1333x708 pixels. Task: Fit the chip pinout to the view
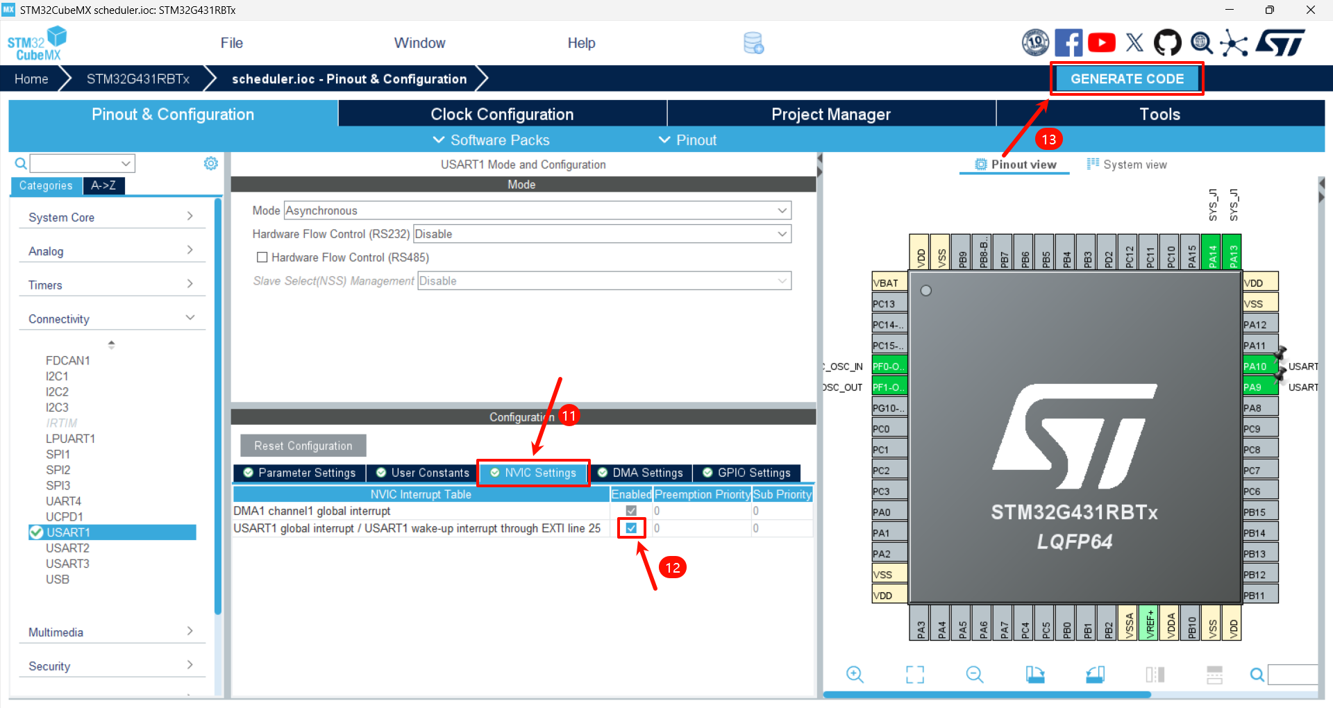click(915, 674)
